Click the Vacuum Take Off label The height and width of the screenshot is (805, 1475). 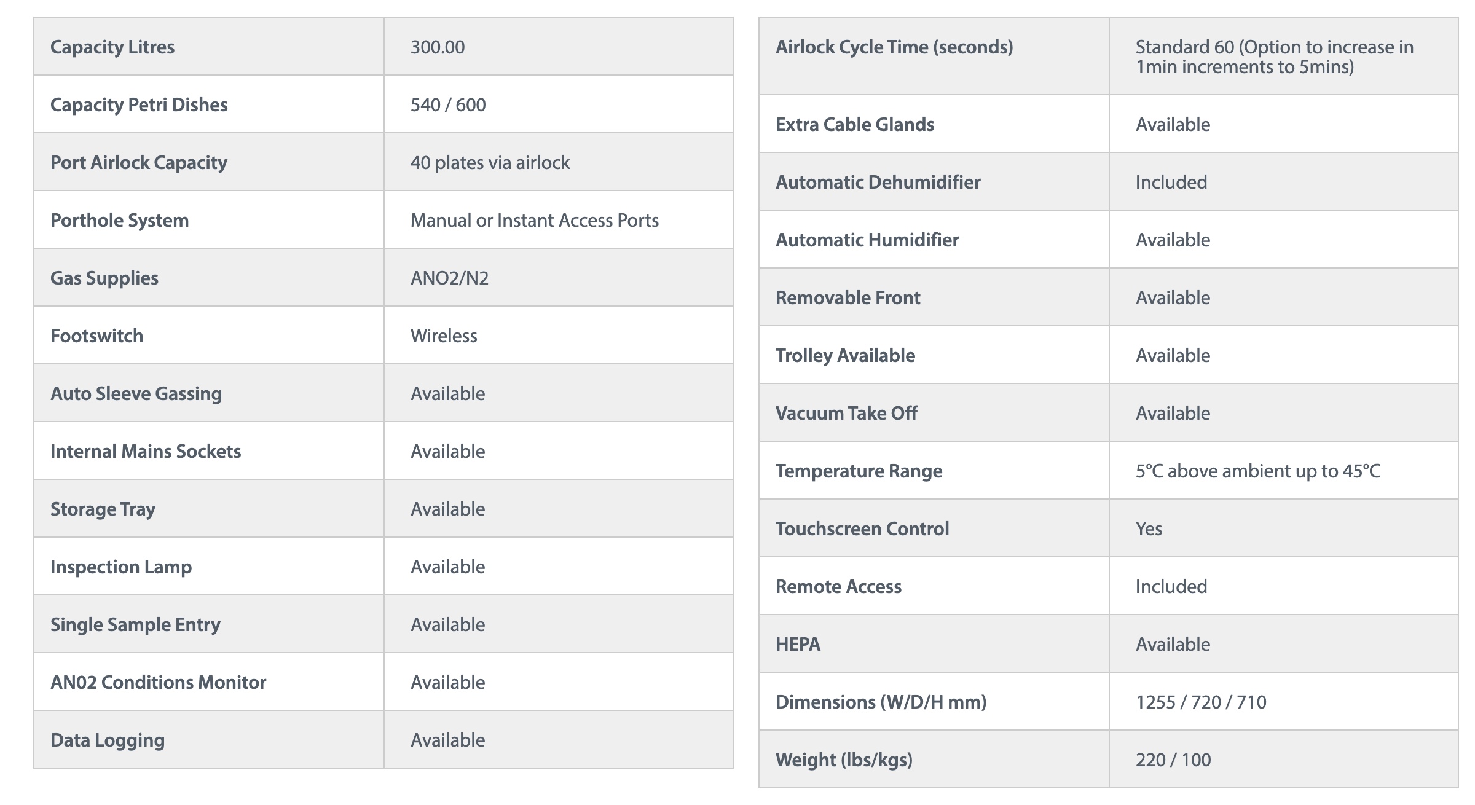point(846,414)
